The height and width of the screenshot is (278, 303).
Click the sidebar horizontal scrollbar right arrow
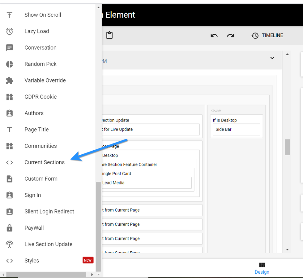click(92, 275)
